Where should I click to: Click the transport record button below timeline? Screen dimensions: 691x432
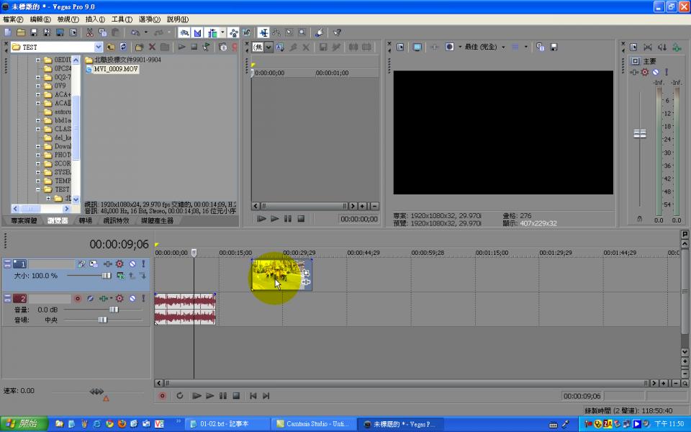(162, 396)
